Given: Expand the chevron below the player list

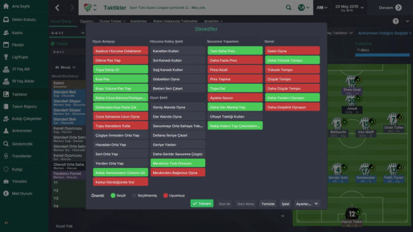Looking at the screenshot, I should [x=282, y=216].
